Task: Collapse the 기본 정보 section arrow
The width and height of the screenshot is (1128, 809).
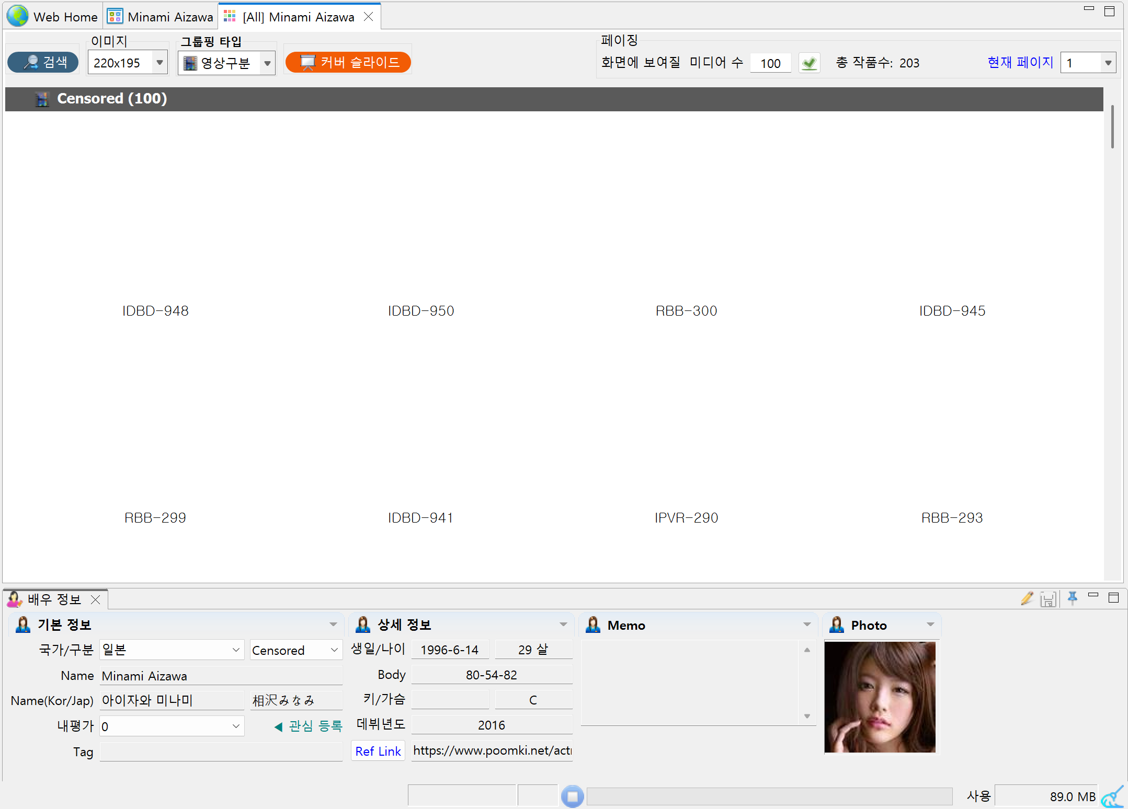Action: point(333,625)
